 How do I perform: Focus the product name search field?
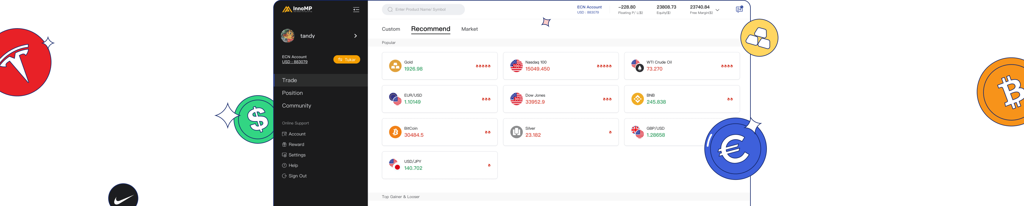423,9
